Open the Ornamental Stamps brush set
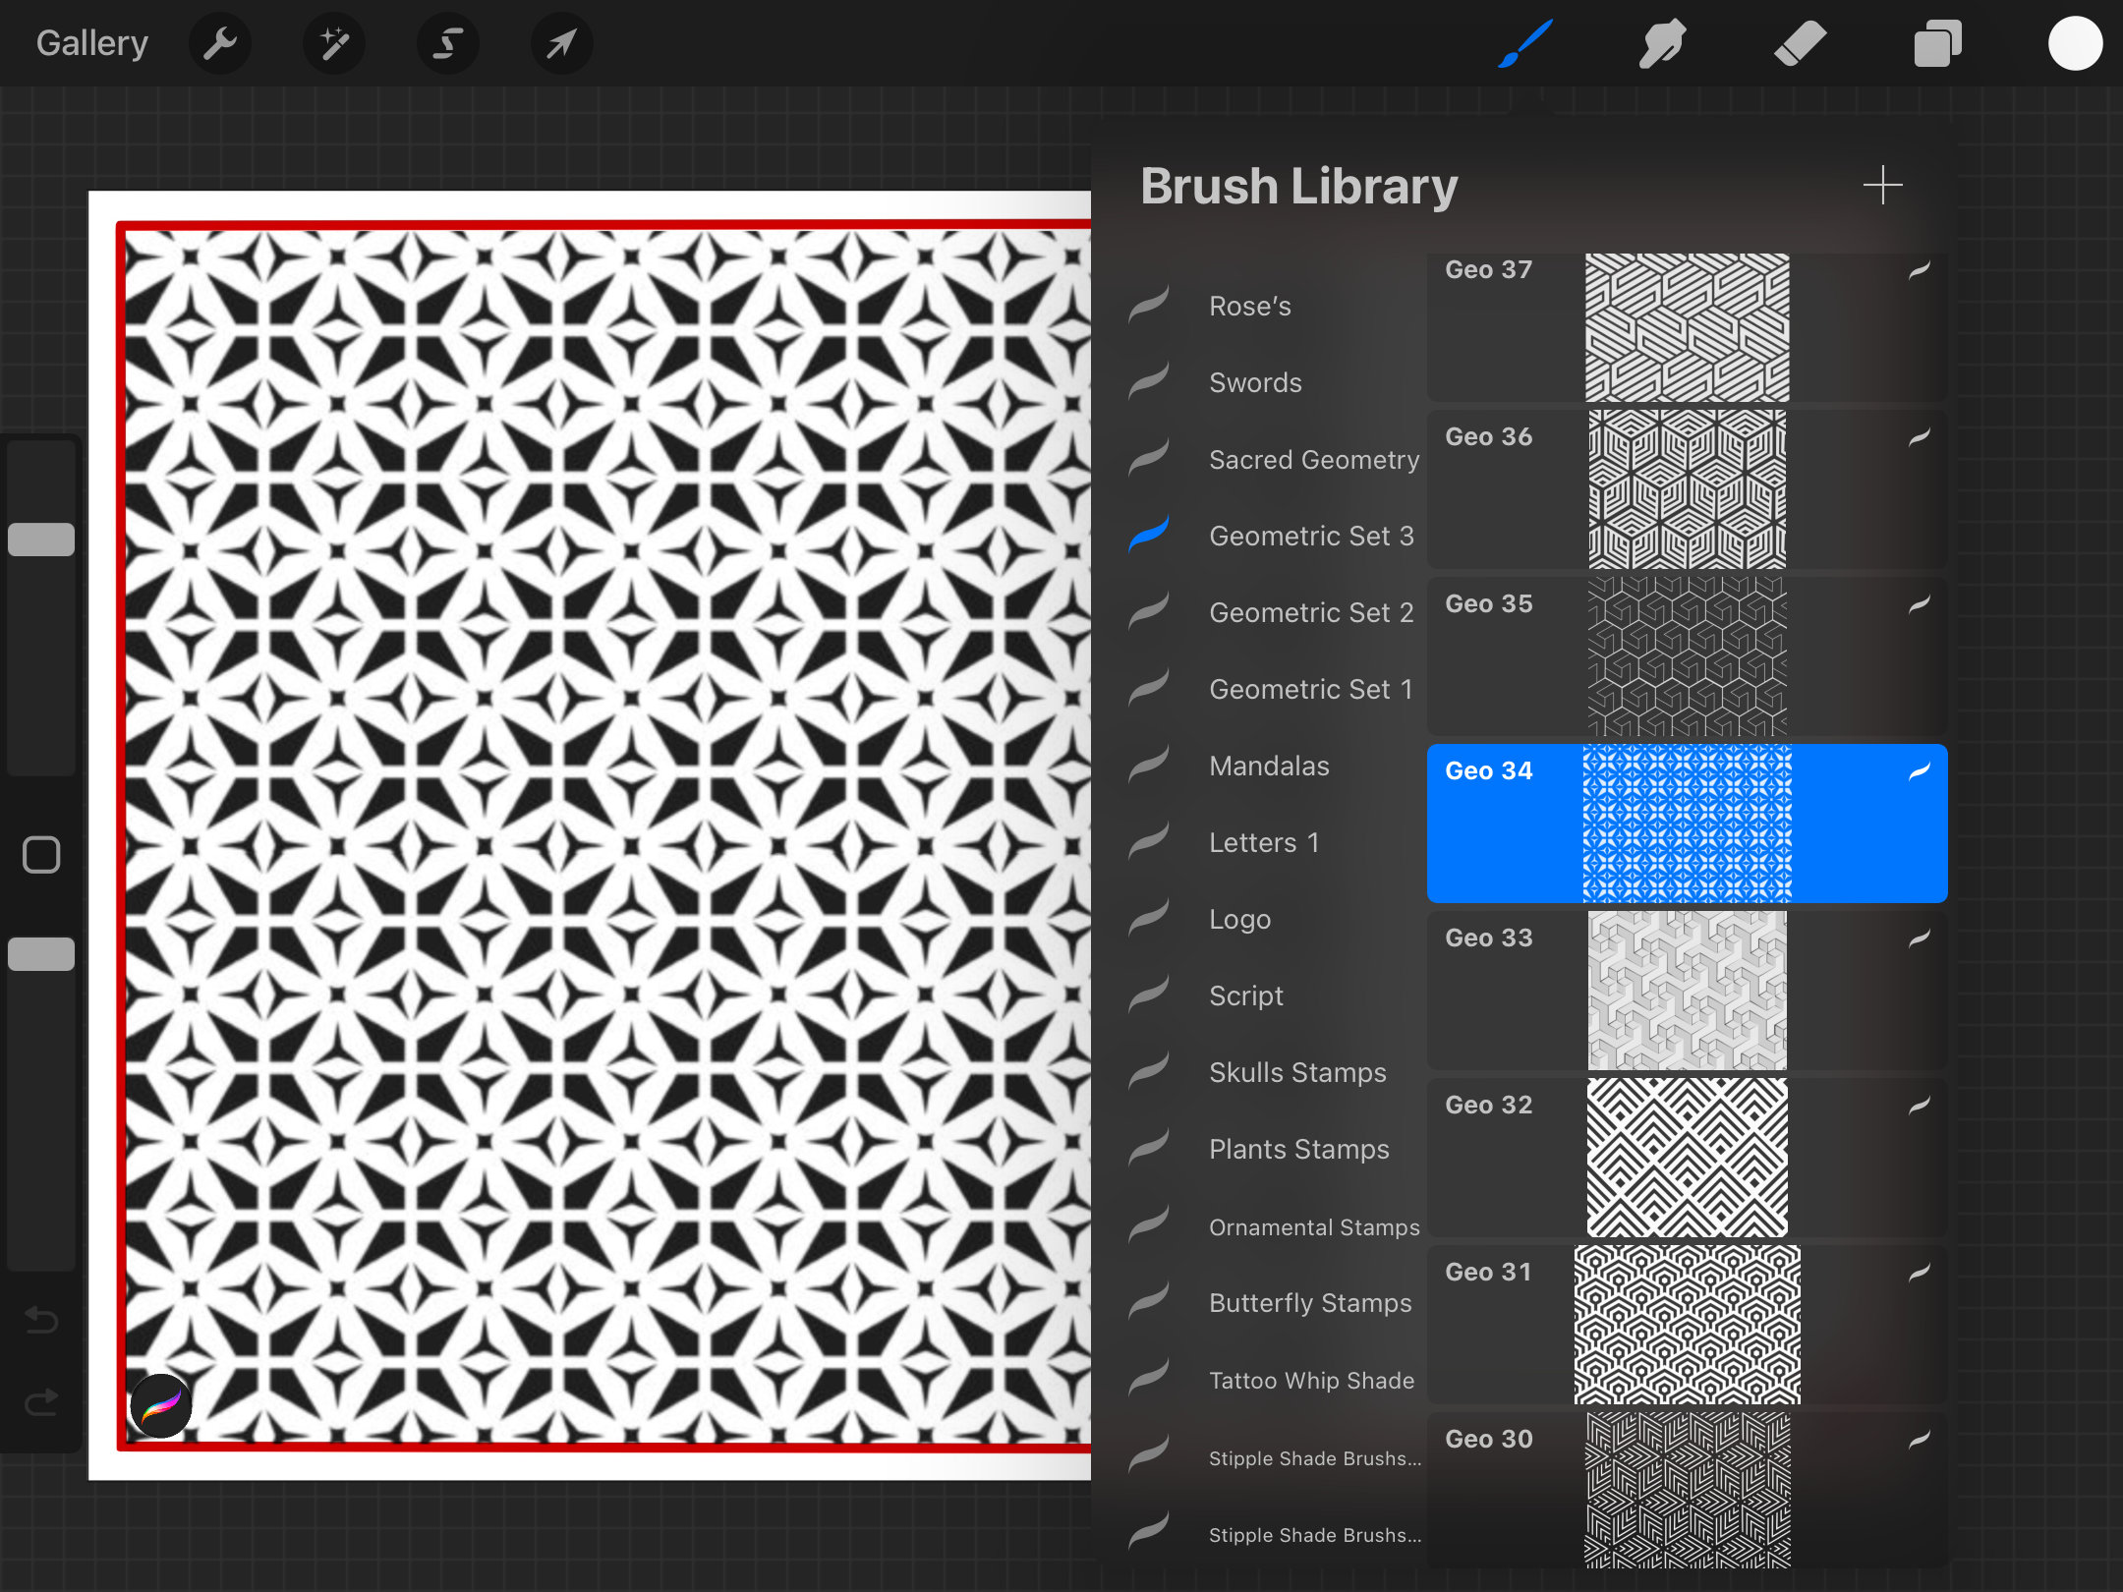This screenshot has height=1592, width=2123. (1275, 1226)
